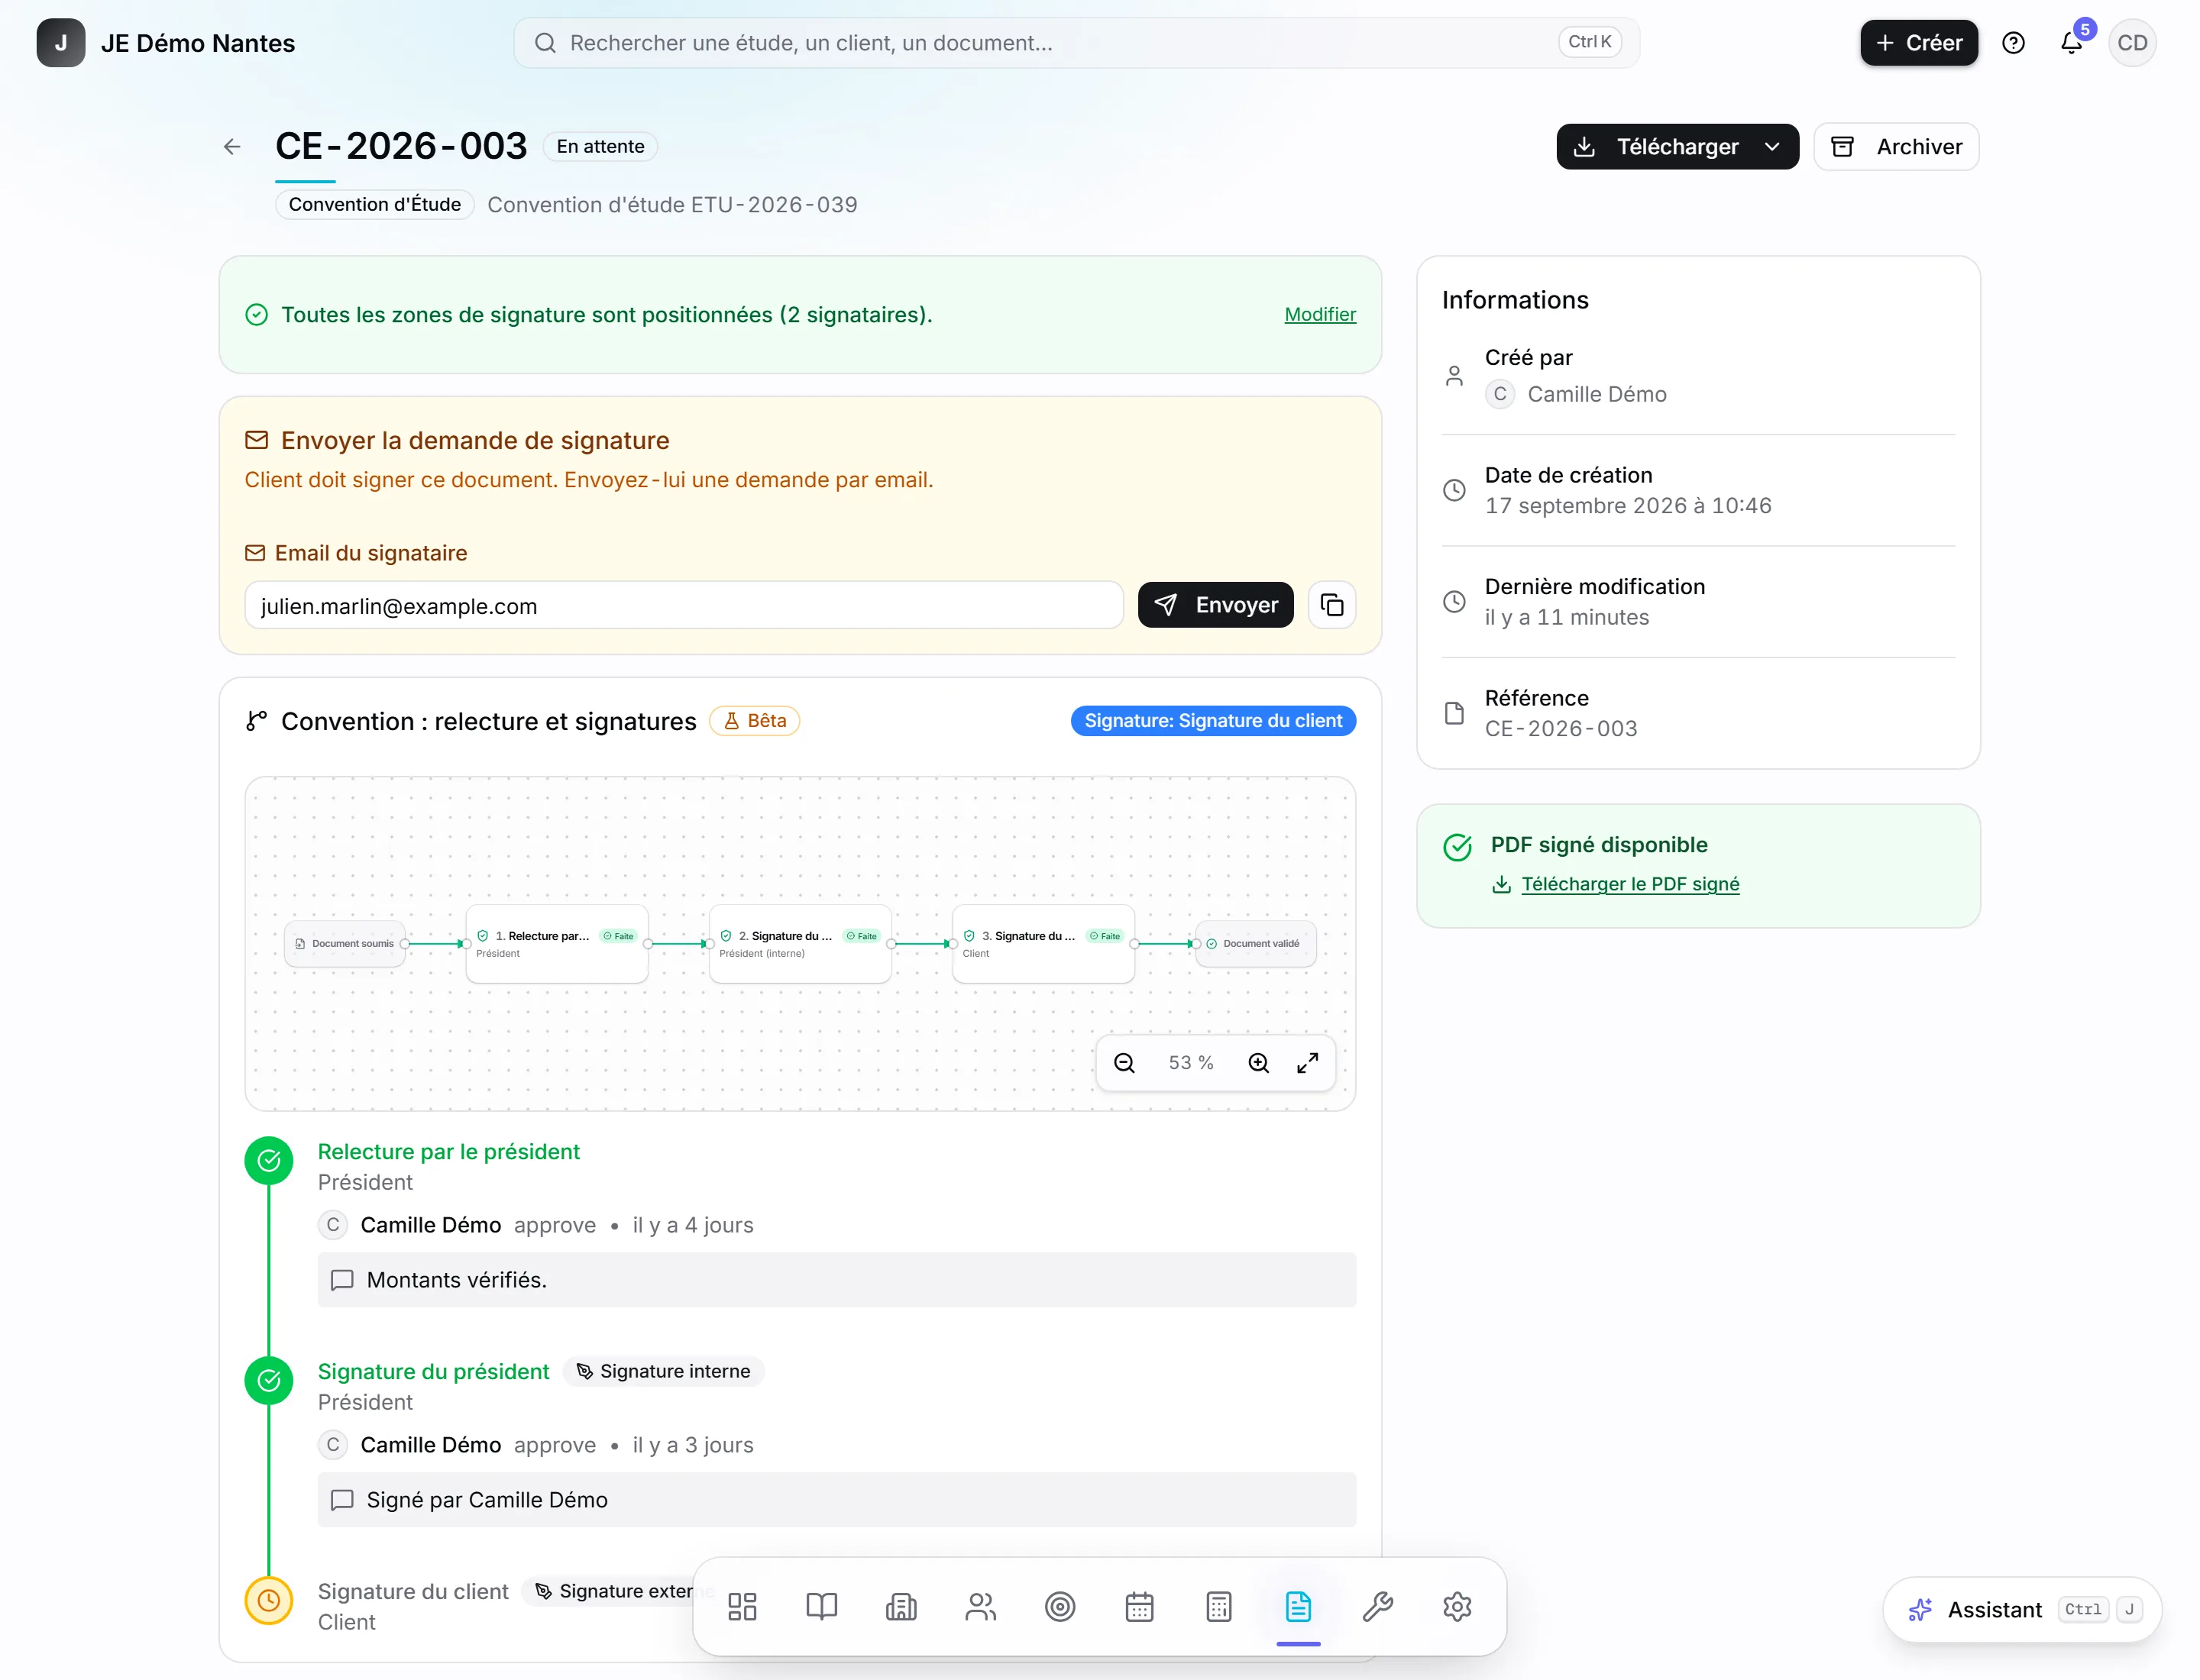Zoom out of the workflow diagram
Image resolution: width=2200 pixels, height=1680 pixels.
(x=1124, y=1063)
